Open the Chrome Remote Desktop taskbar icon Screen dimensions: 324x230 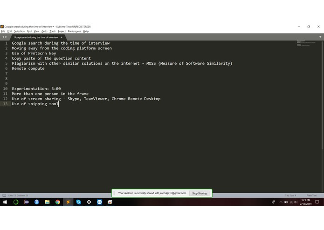click(x=110, y=202)
